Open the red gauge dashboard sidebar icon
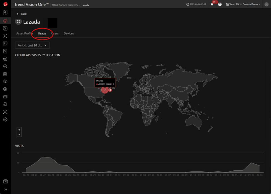This screenshot has height=194, width=271. click(x=5, y=21)
